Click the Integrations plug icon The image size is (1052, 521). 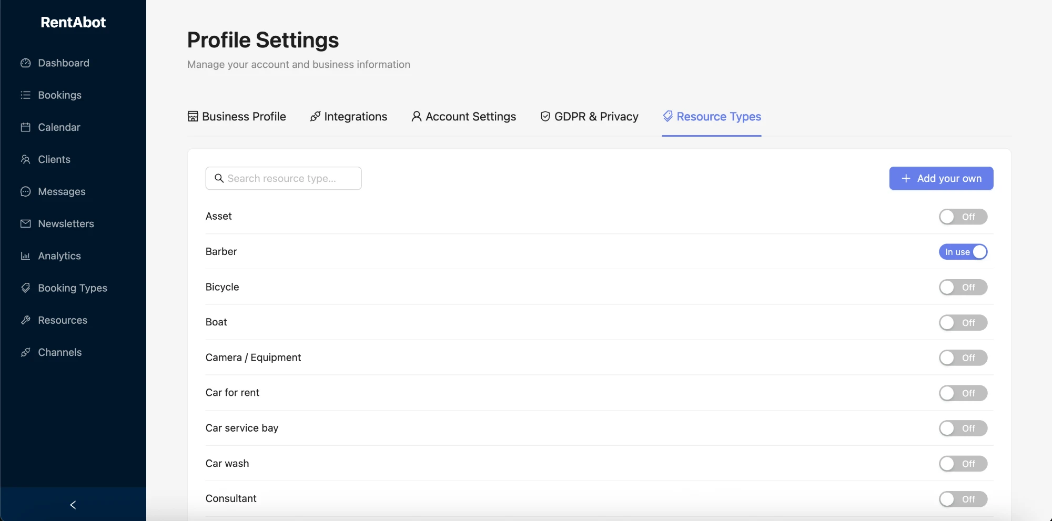315,116
